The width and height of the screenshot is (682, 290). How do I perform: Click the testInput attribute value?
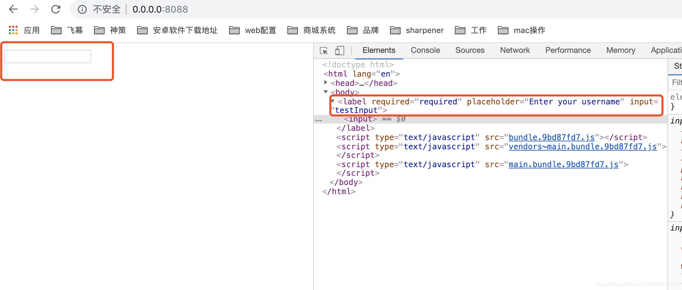tap(357, 110)
